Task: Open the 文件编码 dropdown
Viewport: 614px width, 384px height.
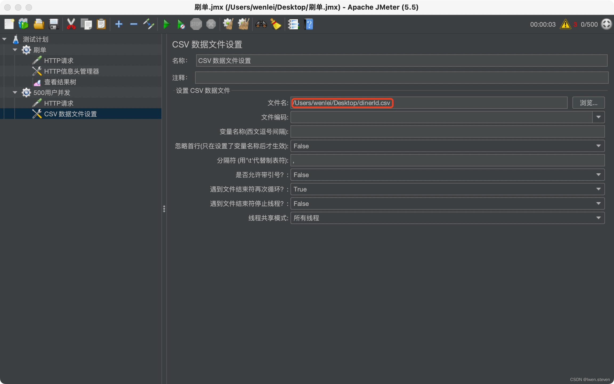Action: click(598, 117)
